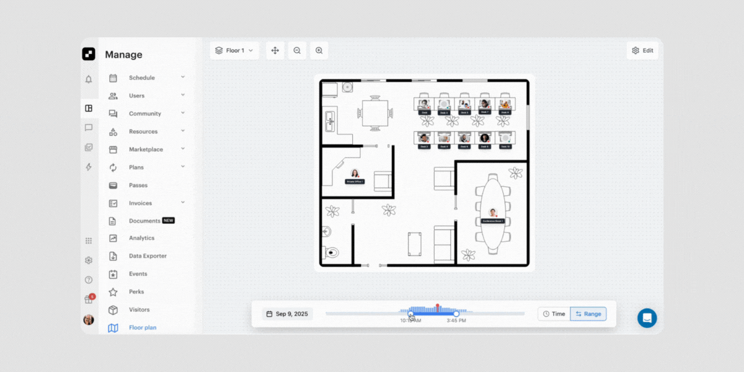This screenshot has height=372, width=744.
Task: Open the chat bubble icon in left rail
Action: click(x=89, y=128)
